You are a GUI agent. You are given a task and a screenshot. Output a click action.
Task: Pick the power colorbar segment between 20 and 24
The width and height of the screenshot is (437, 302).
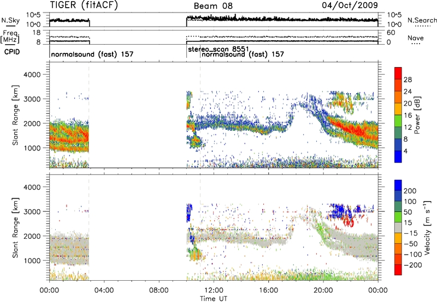pyautogui.click(x=398, y=97)
